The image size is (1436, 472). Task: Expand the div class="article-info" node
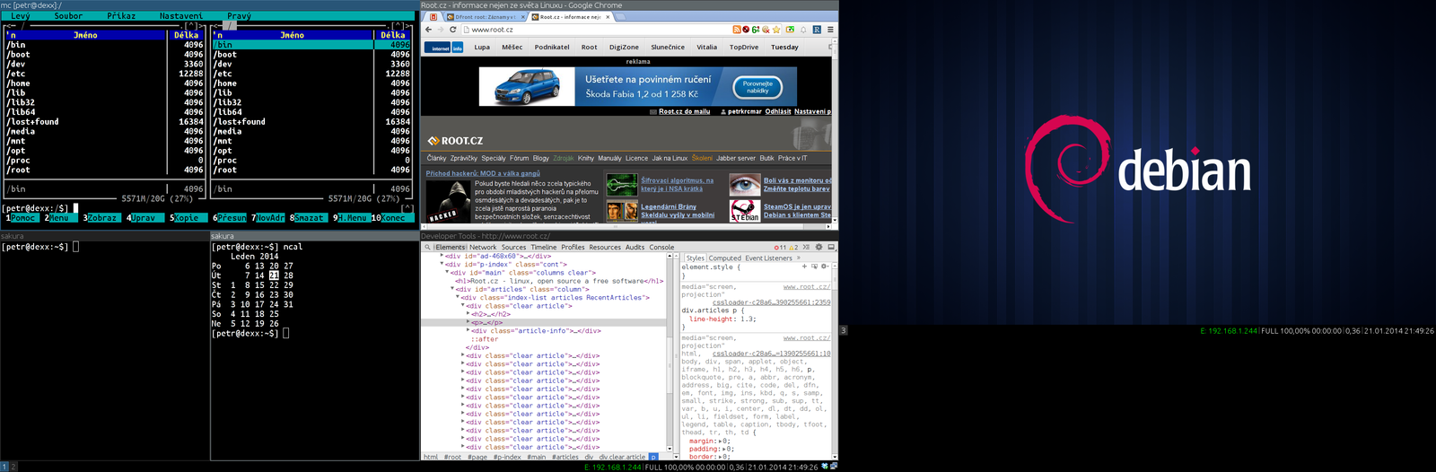[x=468, y=330]
